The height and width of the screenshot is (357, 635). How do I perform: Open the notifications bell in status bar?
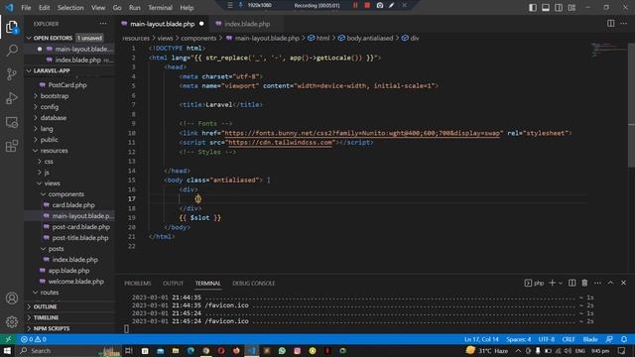click(x=624, y=339)
